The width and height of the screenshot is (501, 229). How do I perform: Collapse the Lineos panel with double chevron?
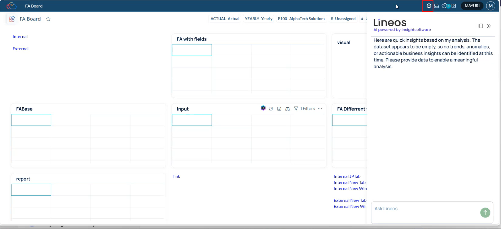[x=489, y=26]
